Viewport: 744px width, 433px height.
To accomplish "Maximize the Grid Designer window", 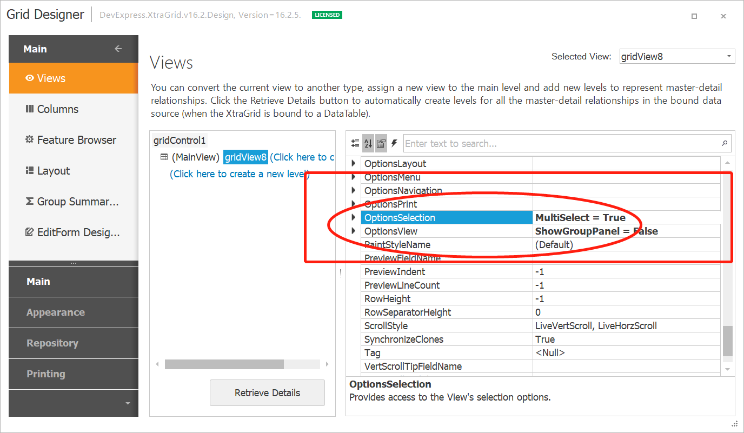I will pyautogui.click(x=694, y=16).
